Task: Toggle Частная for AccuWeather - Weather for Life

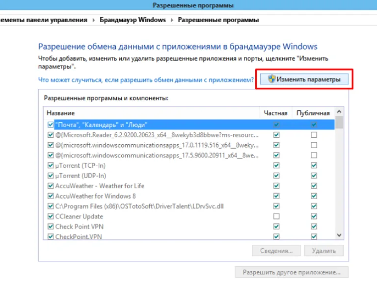Action: 276,186
